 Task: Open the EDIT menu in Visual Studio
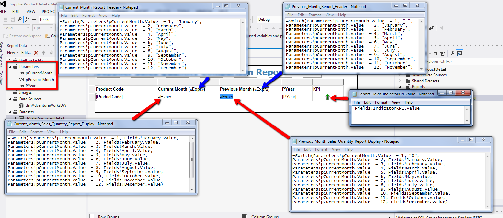point(16,12)
